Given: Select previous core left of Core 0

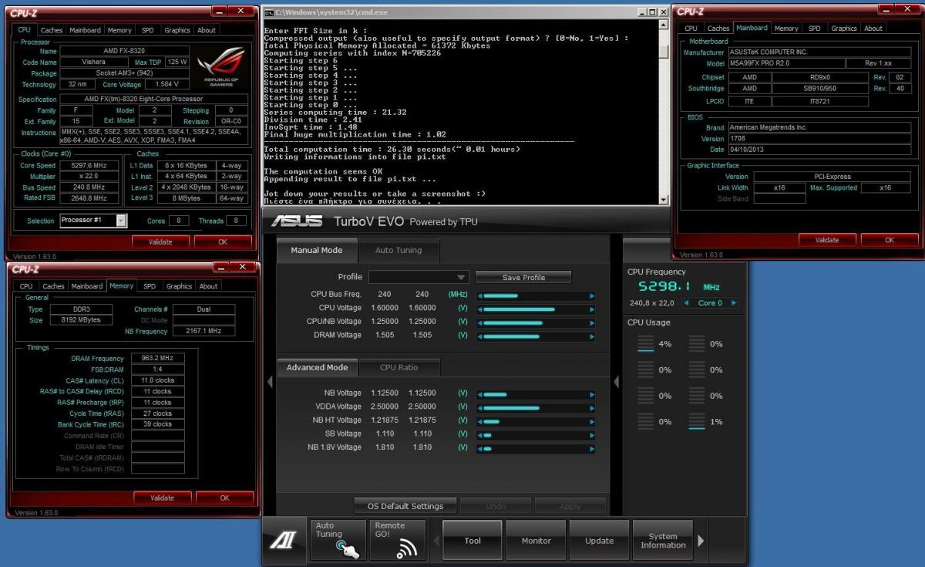Looking at the screenshot, I should 687,303.
